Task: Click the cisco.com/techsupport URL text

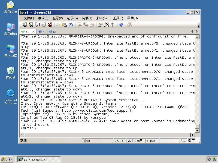Action: pyautogui.click(x=97, y=111)
